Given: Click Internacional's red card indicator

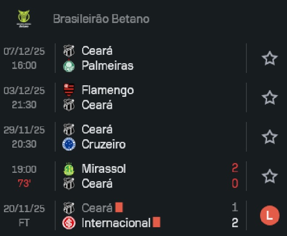Looking at the screenshot, I should pyautogui.click(x=157, y=223).
